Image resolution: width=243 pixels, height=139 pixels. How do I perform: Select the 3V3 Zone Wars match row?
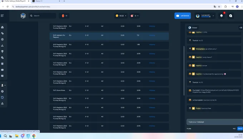(x=109, y=90)
